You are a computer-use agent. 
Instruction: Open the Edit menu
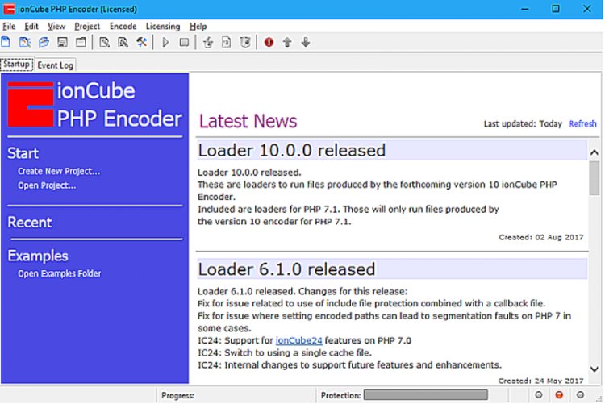point(31,27)
